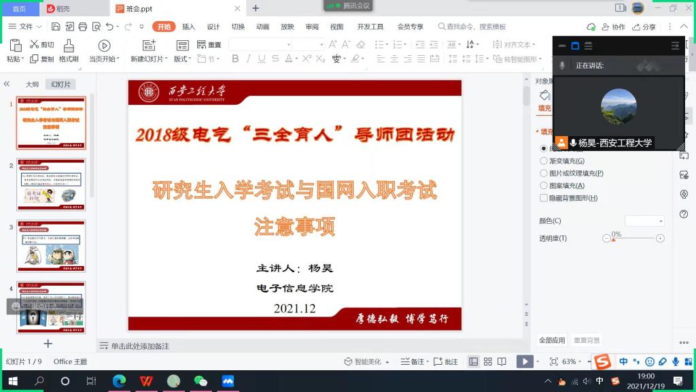The image size is (696, 392).
Task: Open WeChat from the taskbar
Action: 201,381
